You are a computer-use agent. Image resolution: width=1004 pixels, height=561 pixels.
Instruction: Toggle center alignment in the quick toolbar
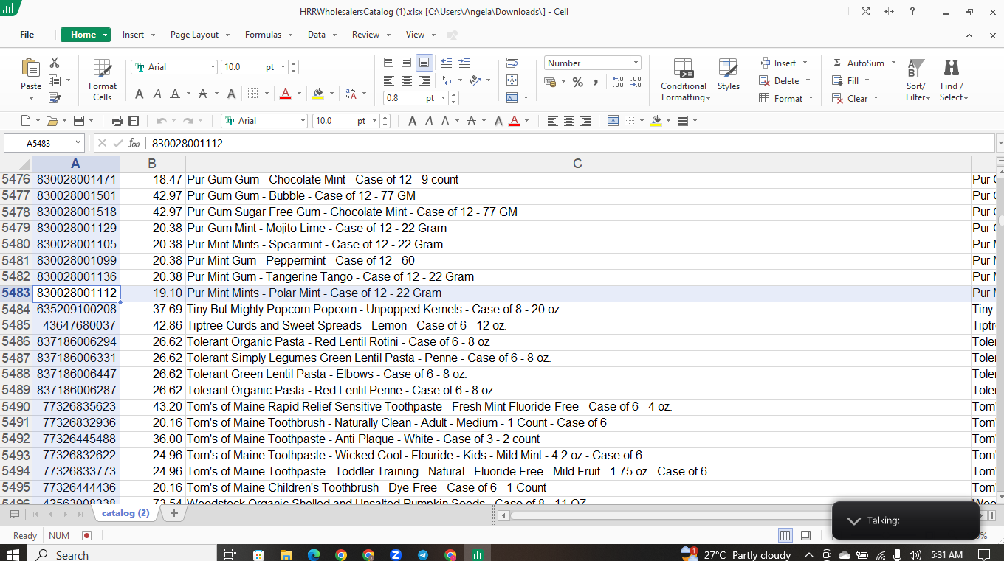pyautogui.click(x=569, y=121)
